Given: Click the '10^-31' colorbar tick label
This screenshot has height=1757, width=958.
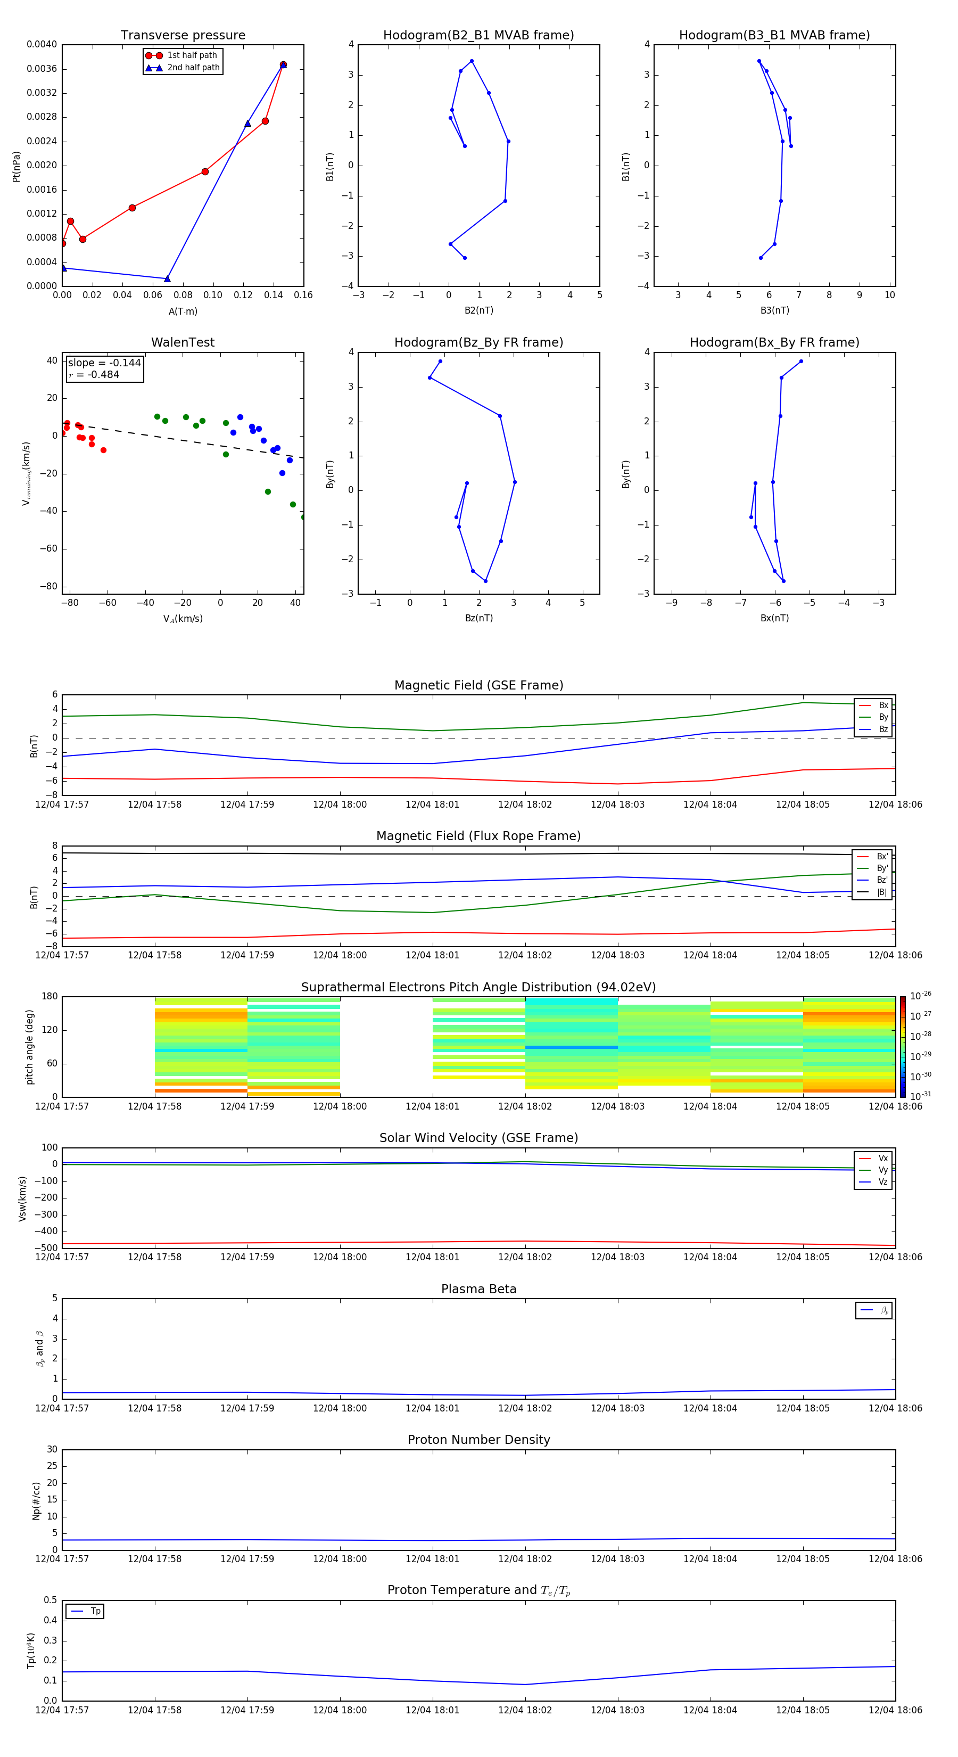Looking at the screenshot, I should point(921,1096).
